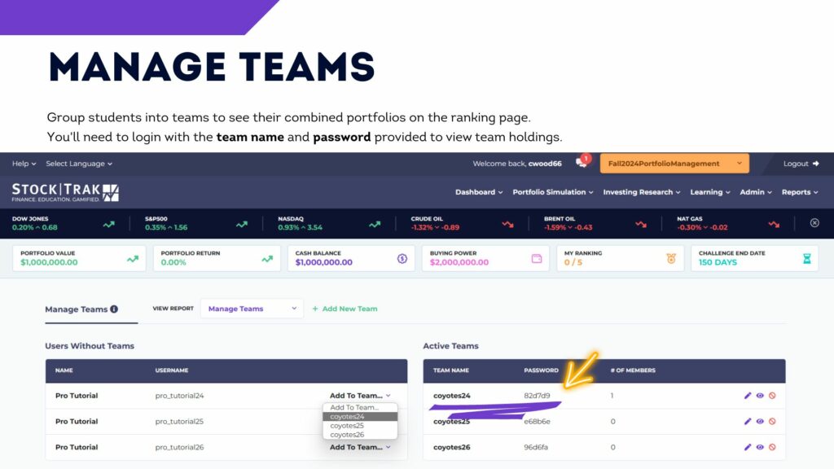Screen dimensions: 834x469
Task: Click the StockTrak logo
Action: tap(65, 192)
